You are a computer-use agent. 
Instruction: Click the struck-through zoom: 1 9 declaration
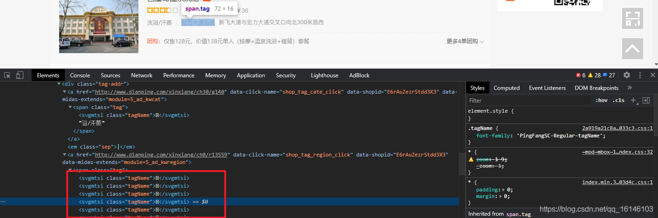coord(493,159)
